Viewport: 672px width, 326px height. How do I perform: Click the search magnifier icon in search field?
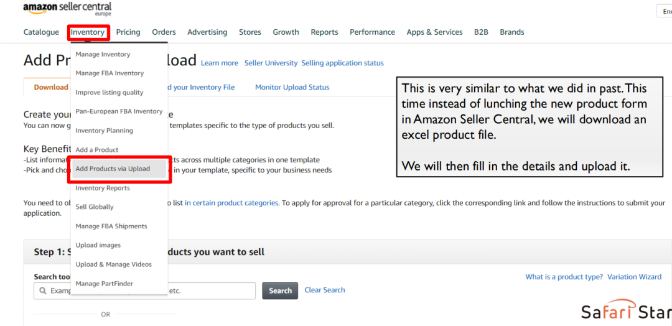point(42,291)
